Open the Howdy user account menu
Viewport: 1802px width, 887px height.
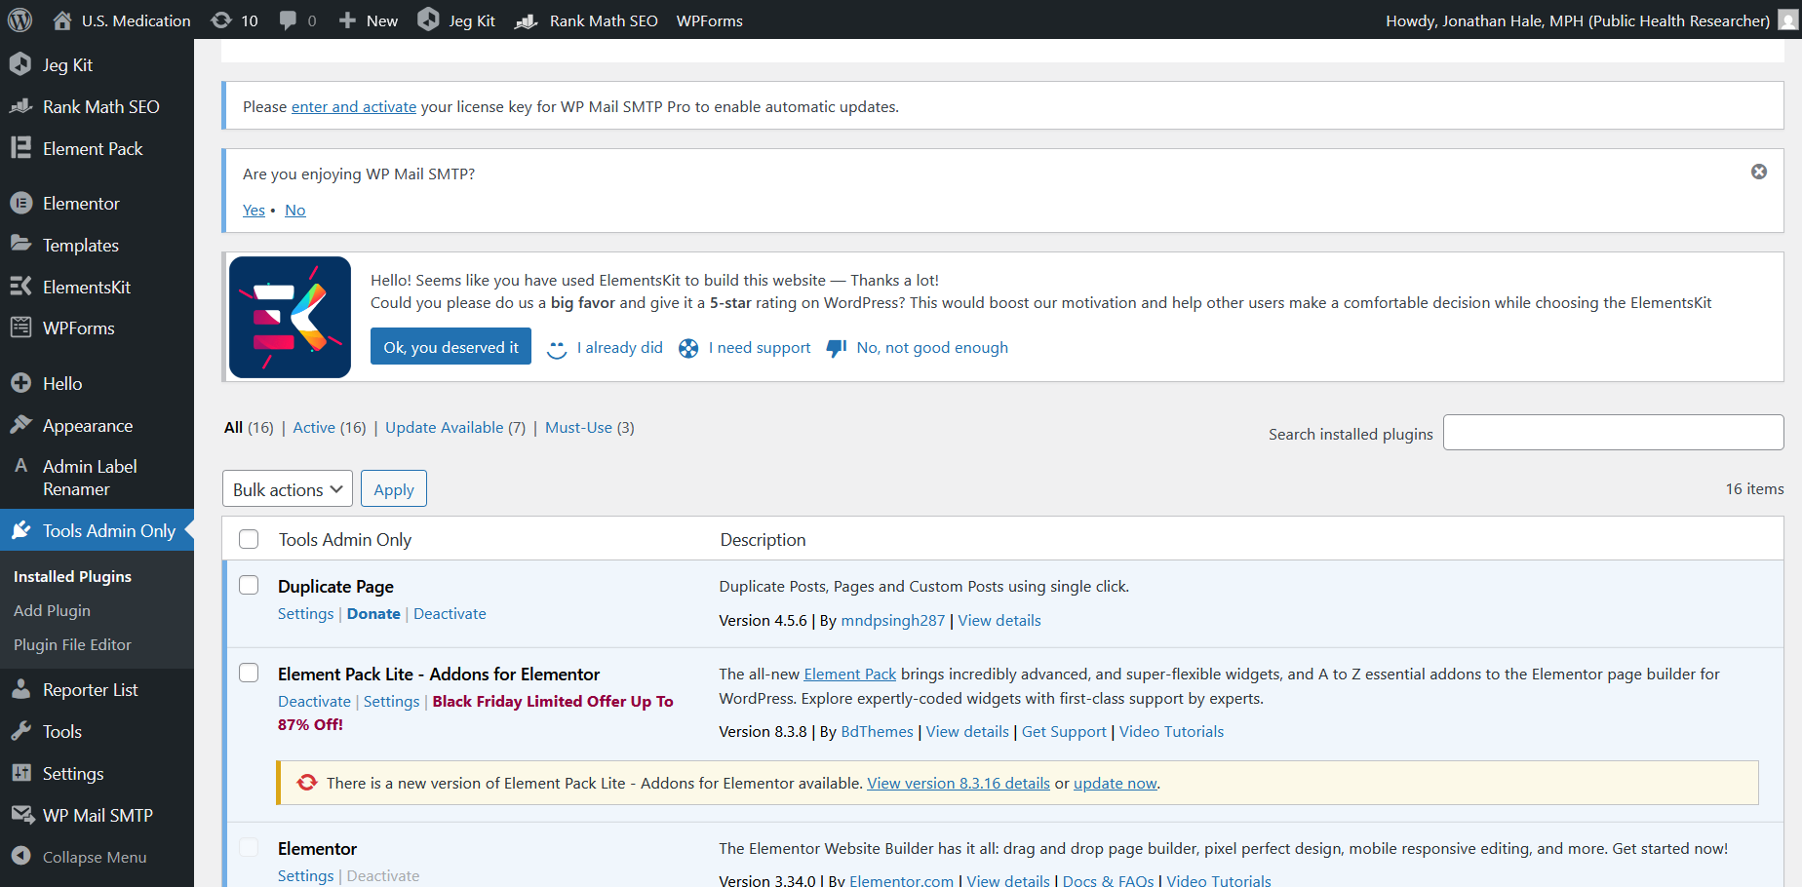click(x=1577, y=20)
